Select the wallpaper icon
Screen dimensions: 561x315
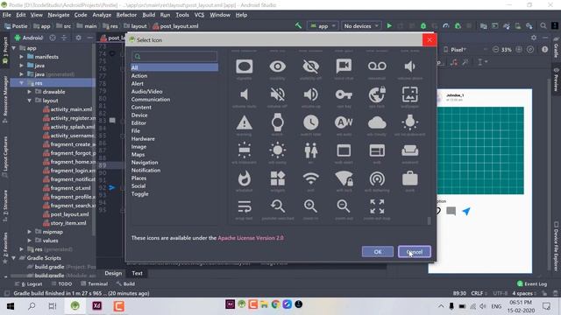click(x=409, y=94)
